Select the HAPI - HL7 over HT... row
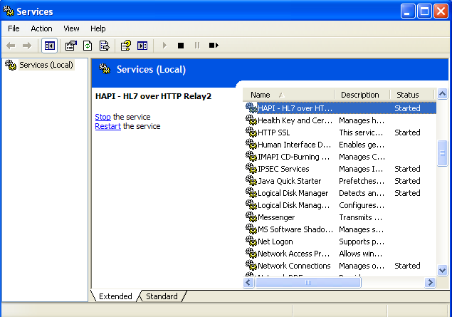The height and width of the screenshot is (317, 452). (340, 108)
